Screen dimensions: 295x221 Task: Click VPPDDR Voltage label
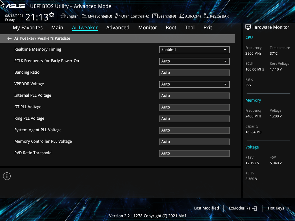pos(29,84)
